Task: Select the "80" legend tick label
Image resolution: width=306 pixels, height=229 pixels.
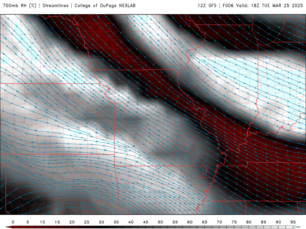Action: point(249,222)
